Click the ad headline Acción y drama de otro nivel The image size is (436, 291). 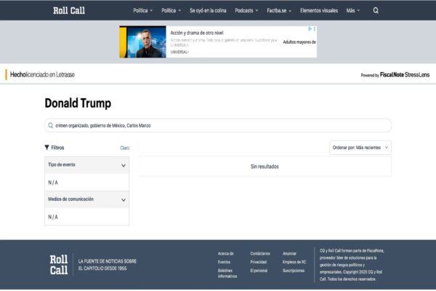point(197,33)
